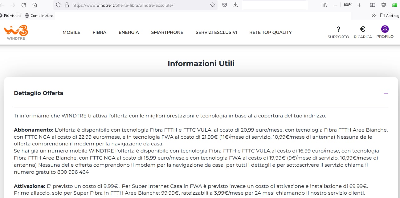
Task: Open the uBlock shield extension
Action: [384, 5]
